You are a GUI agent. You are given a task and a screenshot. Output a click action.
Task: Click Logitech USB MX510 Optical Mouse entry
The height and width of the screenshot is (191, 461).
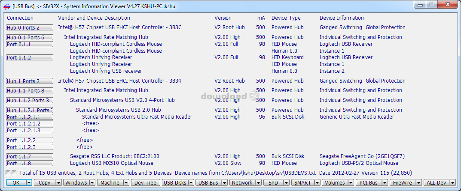pos(111,163)
